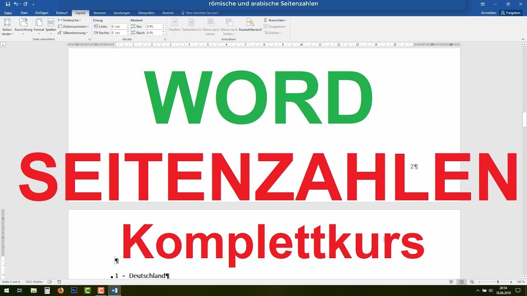Click the Word icon in the taskbar
This screenshot has height=296, width=527.
coord(114,290)
